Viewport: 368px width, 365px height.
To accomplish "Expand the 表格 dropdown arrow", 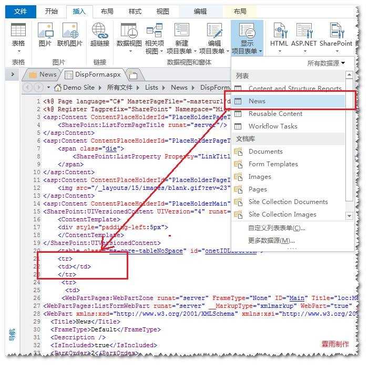I will (x=19, y=51).
